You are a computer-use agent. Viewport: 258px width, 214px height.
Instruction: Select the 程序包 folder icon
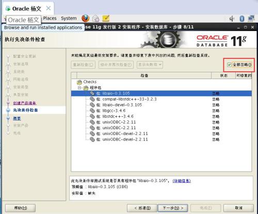click(86, 88)
